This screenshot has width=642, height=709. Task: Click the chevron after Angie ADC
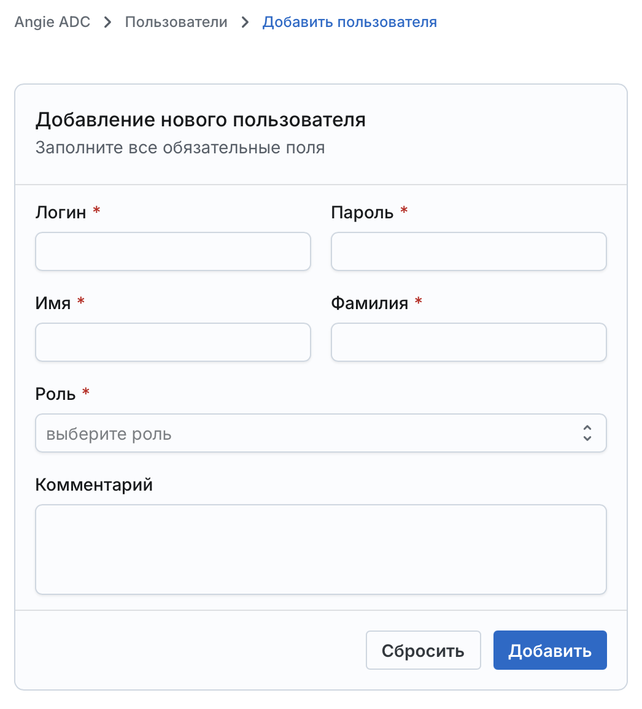108,23
